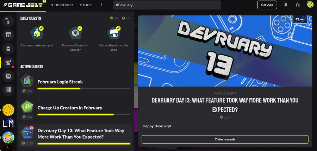The height and width of the screenshot is (151, 317).
Task: Open the February Login Streak quest
Action: [75, 84]
